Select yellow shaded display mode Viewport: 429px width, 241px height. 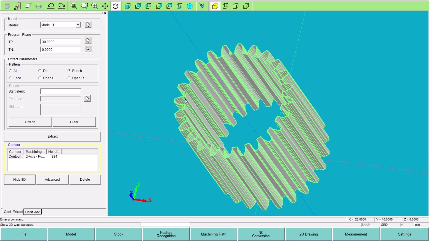pyautogui.click(x=215, y=6)
